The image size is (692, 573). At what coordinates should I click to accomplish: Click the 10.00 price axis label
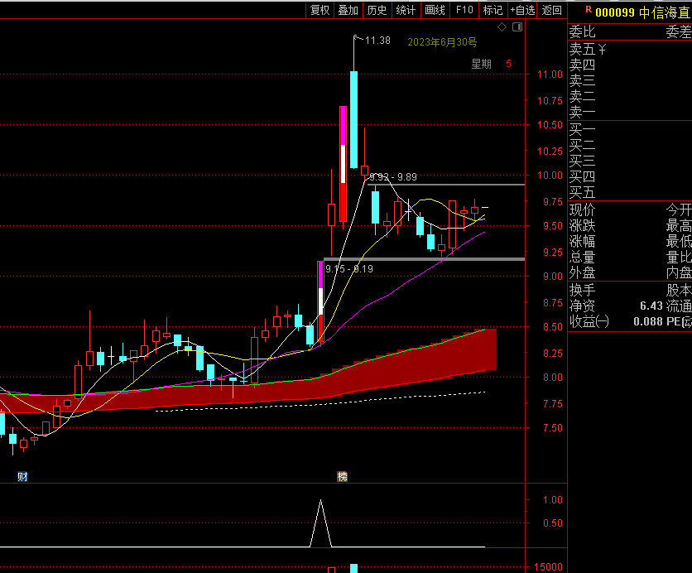(550, 176)
